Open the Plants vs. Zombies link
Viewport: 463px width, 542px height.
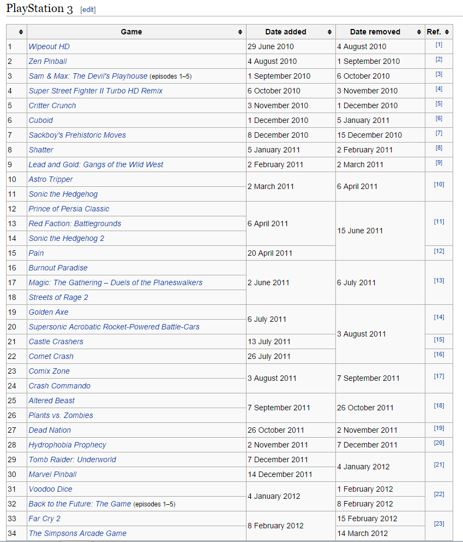point(61,415)
